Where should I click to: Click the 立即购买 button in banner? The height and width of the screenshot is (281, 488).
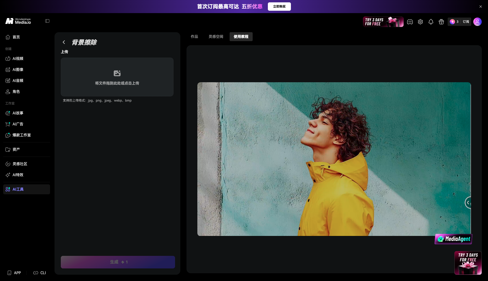point(279,7)
